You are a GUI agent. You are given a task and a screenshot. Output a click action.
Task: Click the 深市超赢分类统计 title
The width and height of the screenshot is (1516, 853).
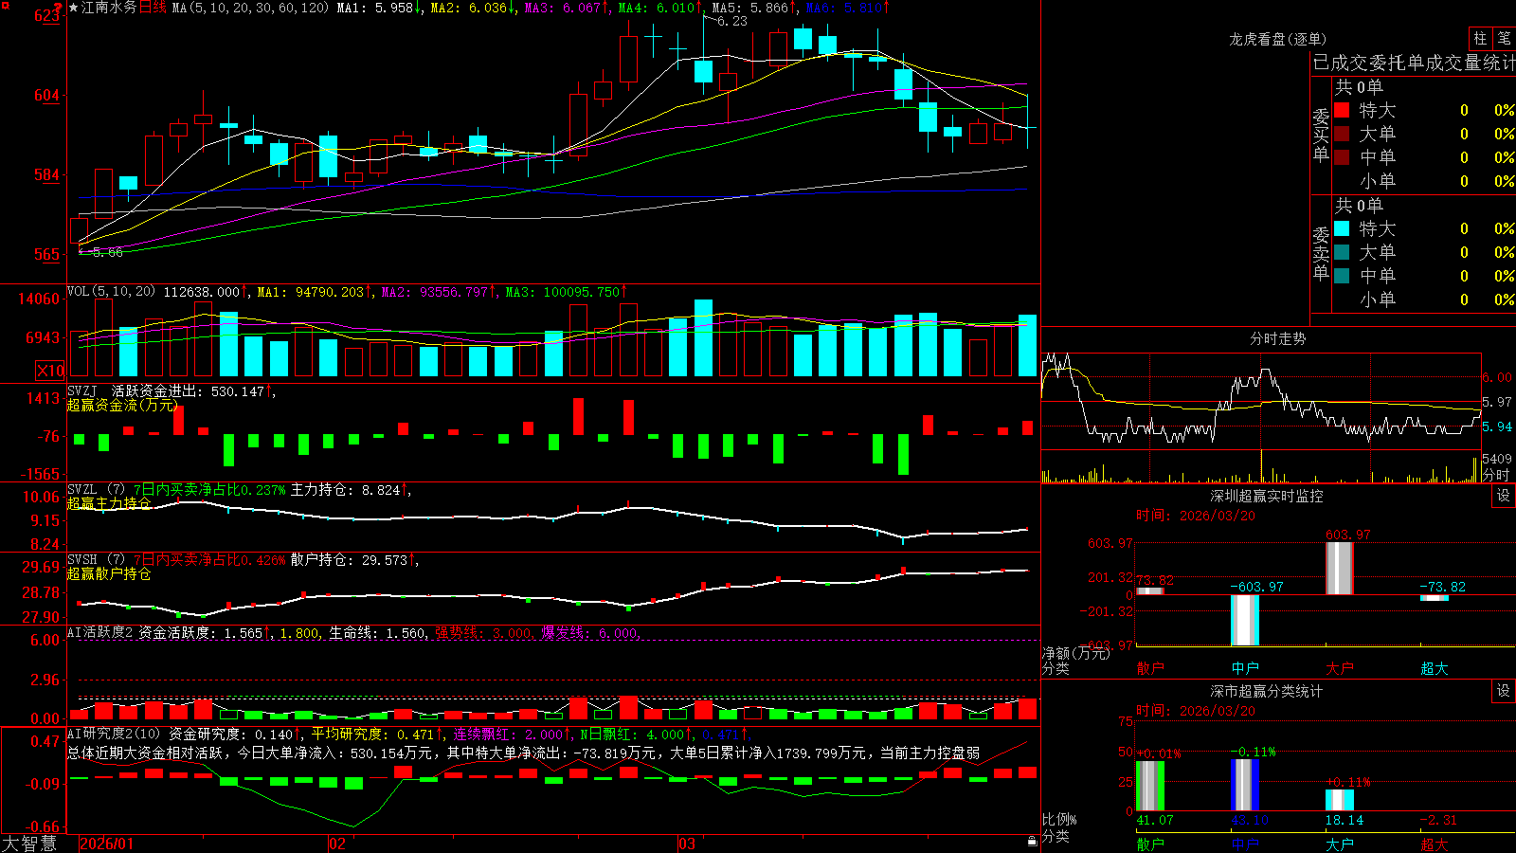pyautogui.click(x=1267, y=691)
